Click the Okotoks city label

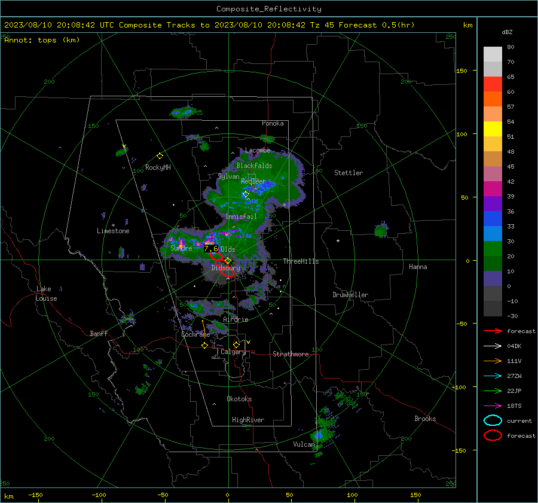pyautogui.click(x=239, y=399)
